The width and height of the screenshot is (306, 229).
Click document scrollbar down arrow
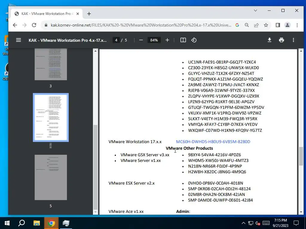pyautogui.click(x=301, y=212)
